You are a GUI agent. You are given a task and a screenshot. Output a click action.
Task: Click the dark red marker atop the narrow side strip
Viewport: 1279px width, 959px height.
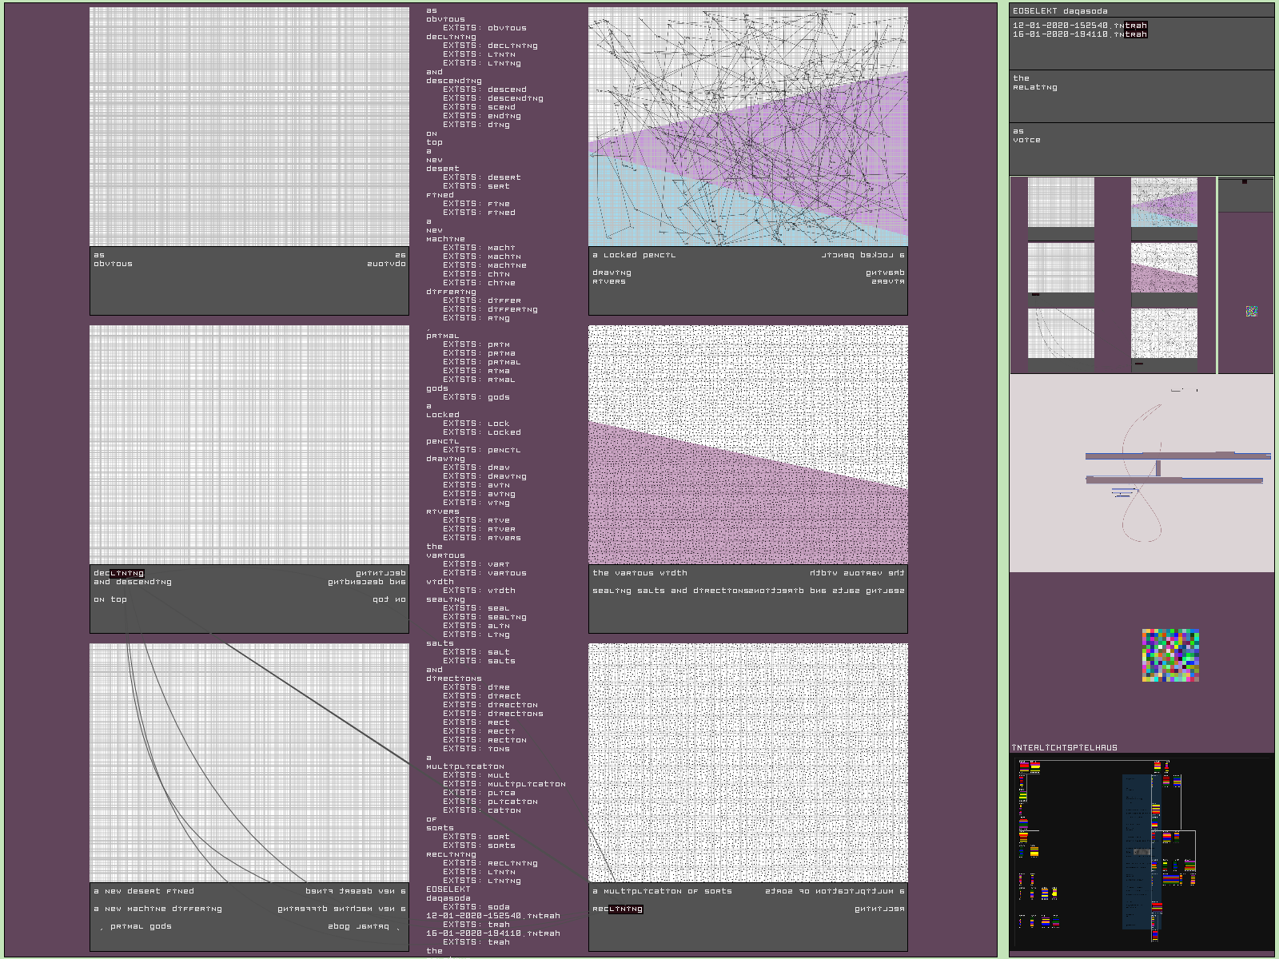point(1244,182)
